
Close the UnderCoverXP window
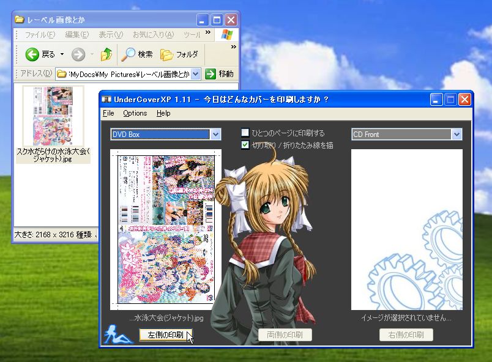(464, 100)
